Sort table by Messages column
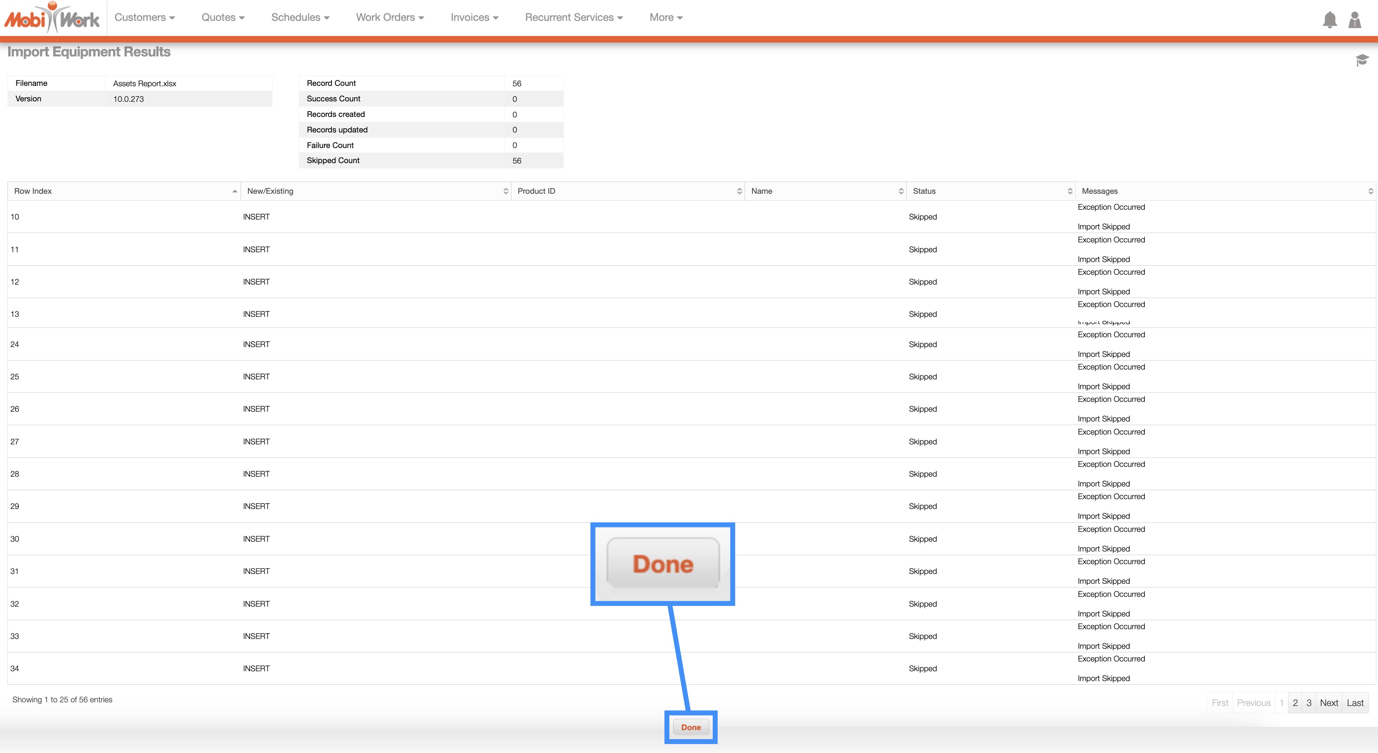This screenshot has height=753, width=1378. point(1370,191)
